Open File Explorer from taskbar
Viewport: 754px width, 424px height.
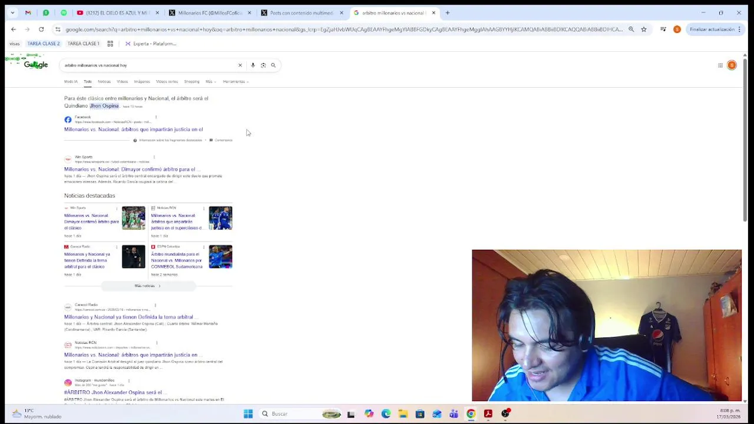(x=403, y=414)
